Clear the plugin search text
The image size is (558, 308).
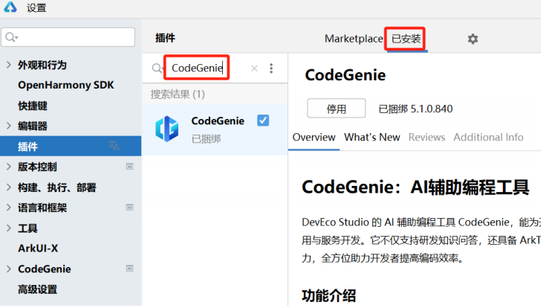(254, 68)
